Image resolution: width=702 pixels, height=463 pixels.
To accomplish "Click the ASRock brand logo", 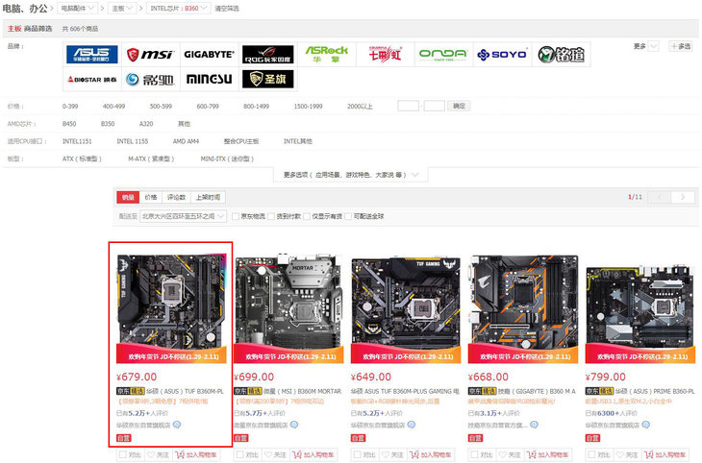I will 326,55.
